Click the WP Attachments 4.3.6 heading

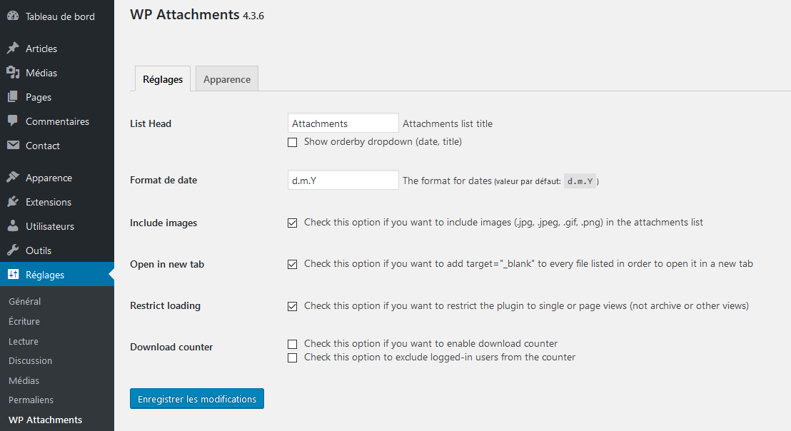197,14
